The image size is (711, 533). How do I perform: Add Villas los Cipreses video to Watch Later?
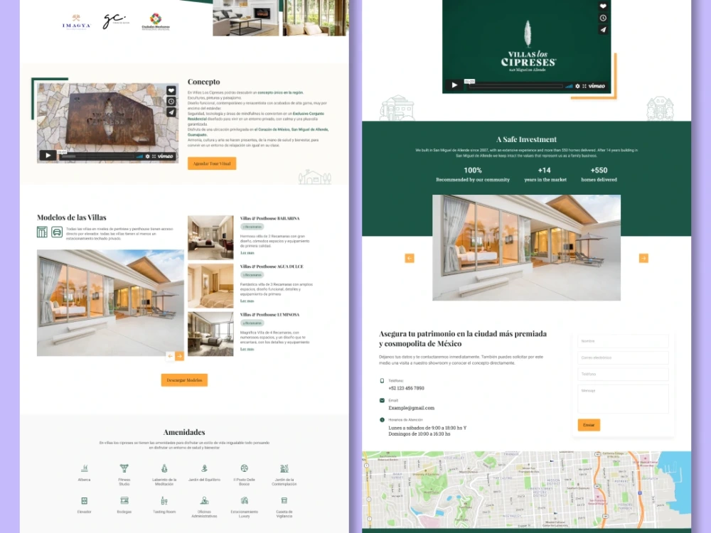(x=603, y=18)
